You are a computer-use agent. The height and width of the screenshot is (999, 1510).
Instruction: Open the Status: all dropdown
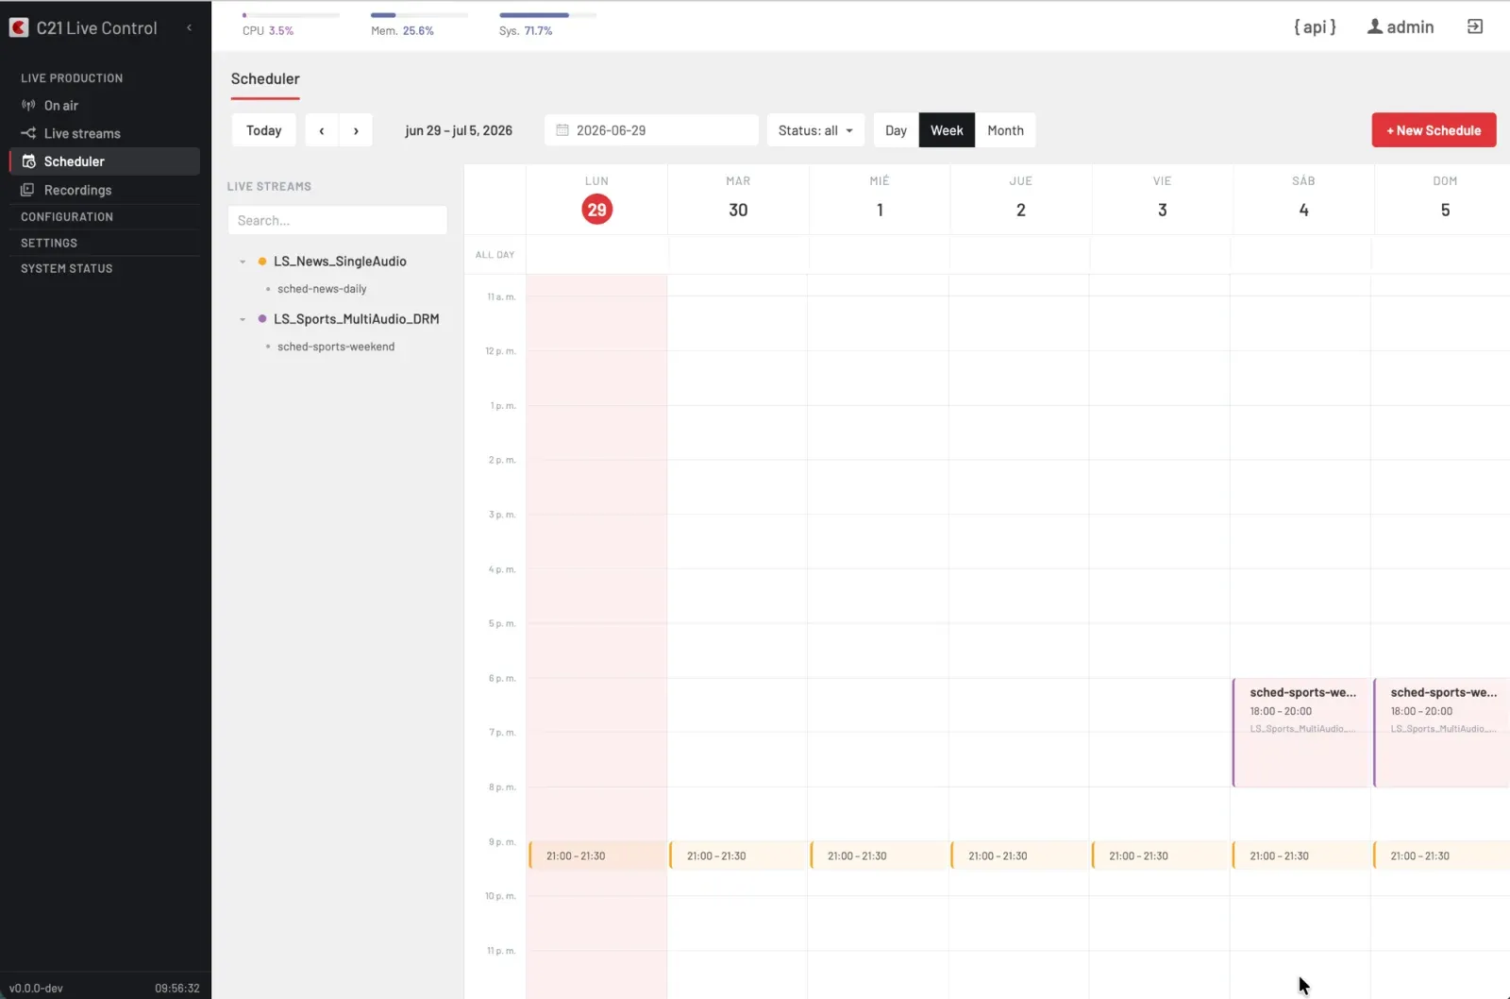[x=815, y=130]
